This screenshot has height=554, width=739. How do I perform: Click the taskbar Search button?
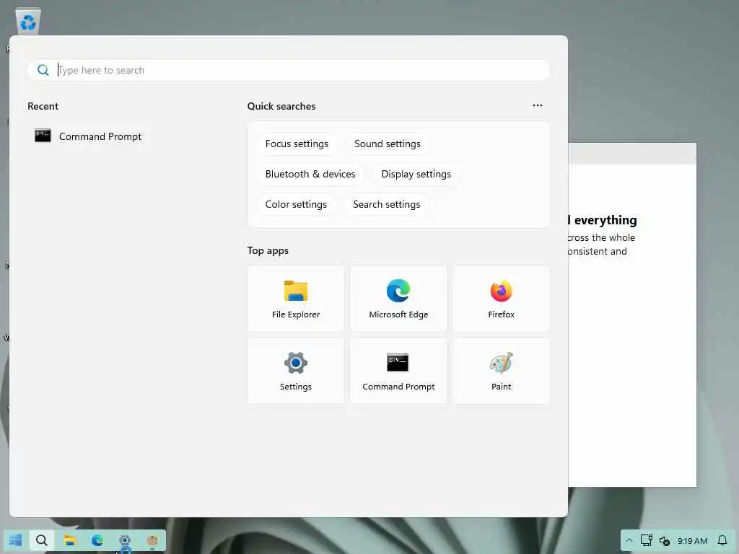pos(41,540)
